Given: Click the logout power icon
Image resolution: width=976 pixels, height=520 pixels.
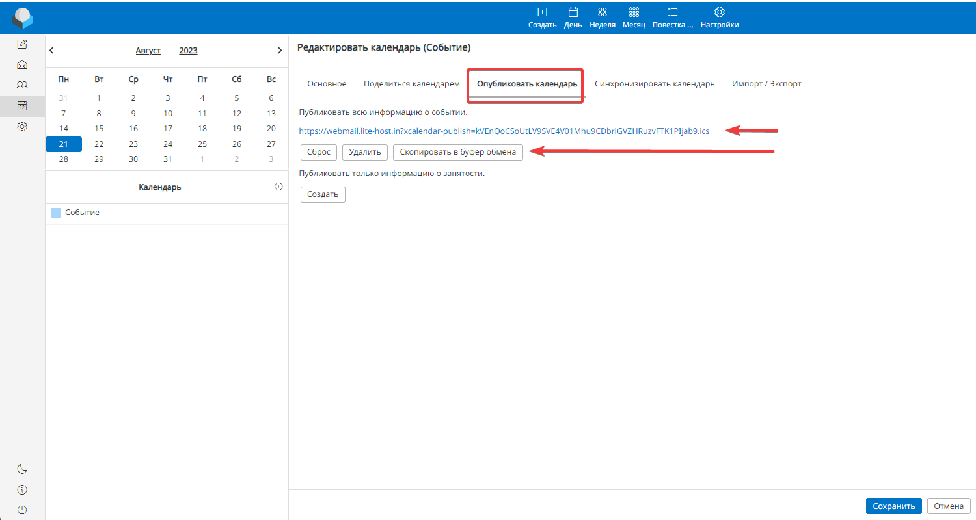Looking at the screenshot, I should click(22, 510).
